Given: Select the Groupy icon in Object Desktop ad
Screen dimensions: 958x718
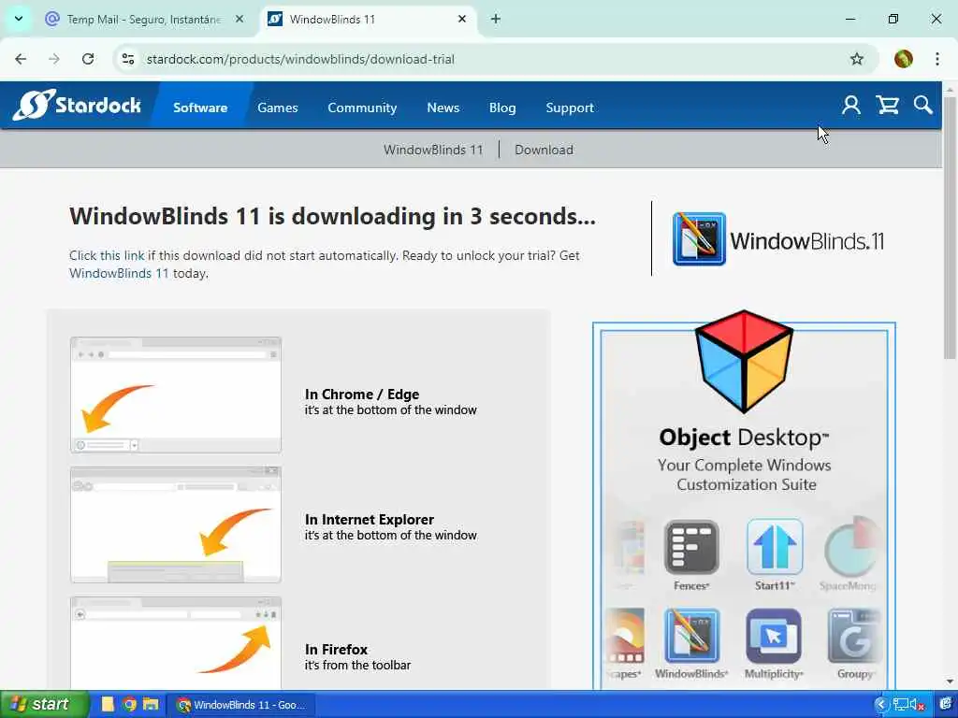Looking at the screenshot, I should pos(854,636).
